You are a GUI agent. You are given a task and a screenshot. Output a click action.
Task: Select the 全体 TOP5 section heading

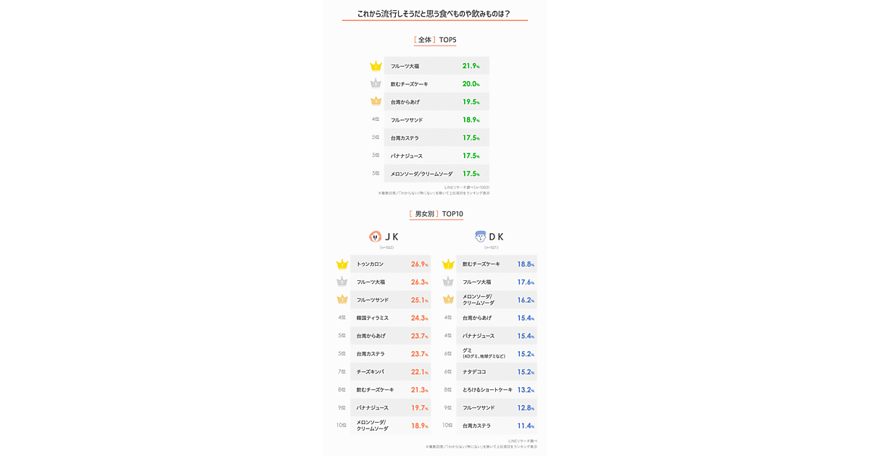pyautogui.click(x=435, y=40)
